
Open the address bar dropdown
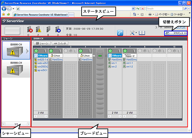133,9
